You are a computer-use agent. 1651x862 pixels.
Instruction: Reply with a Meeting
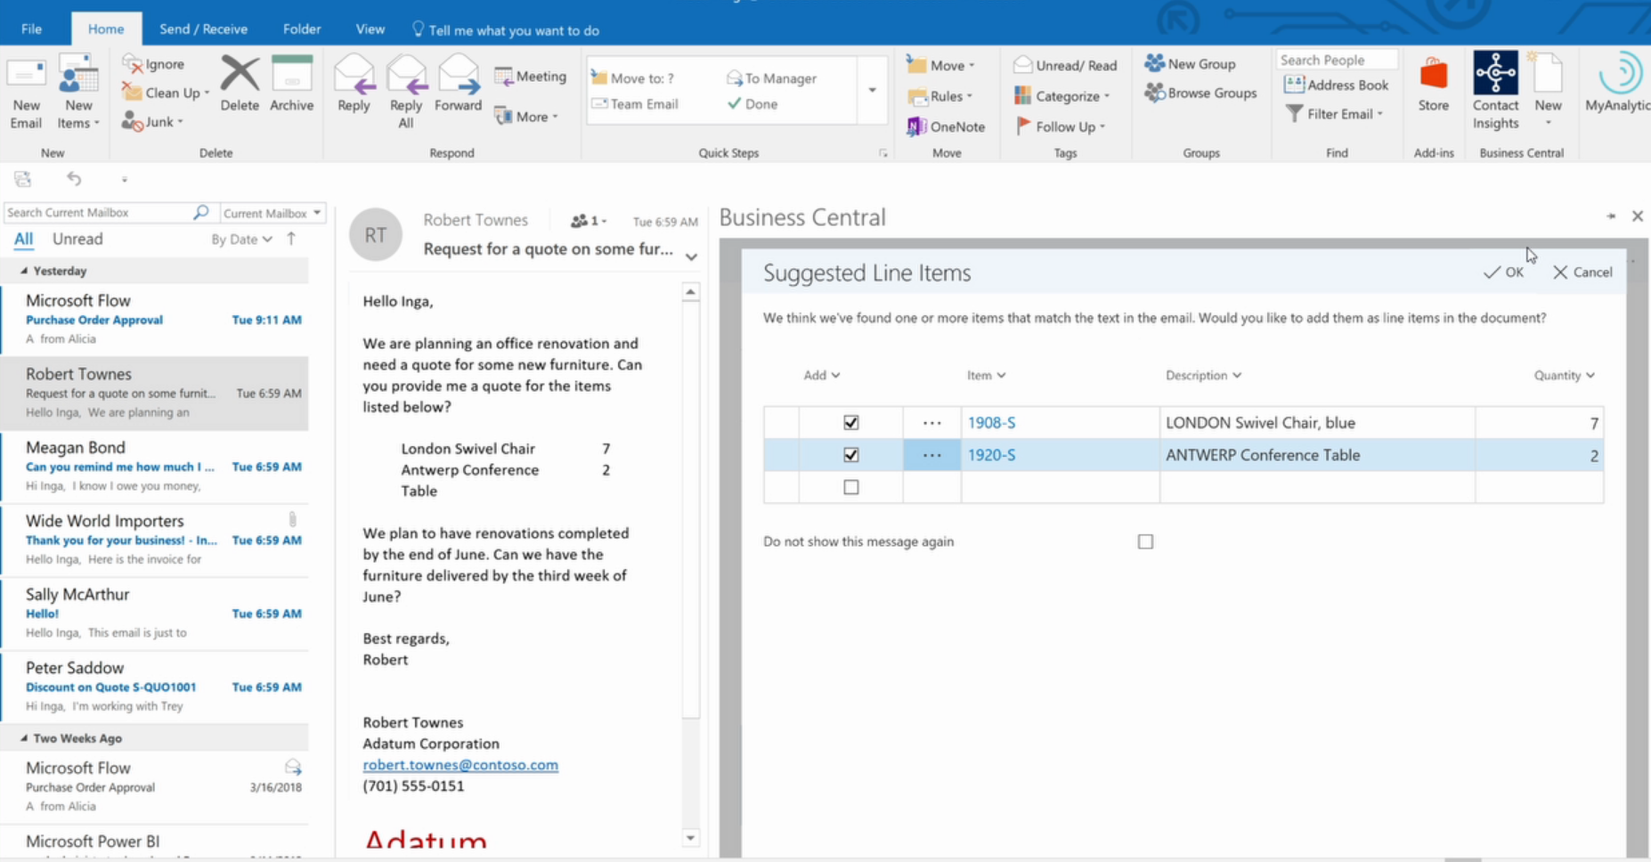pos(531,77)
